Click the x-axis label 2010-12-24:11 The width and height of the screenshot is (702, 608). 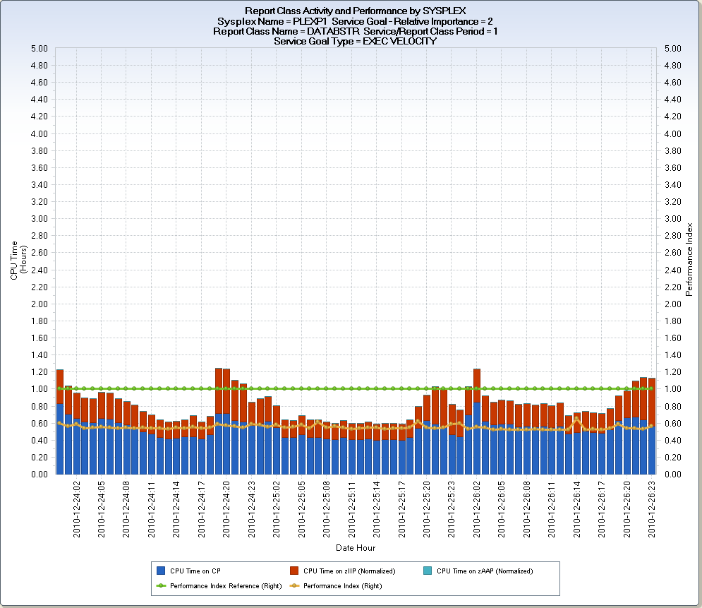pyautogui.click(x=151, y=510)
